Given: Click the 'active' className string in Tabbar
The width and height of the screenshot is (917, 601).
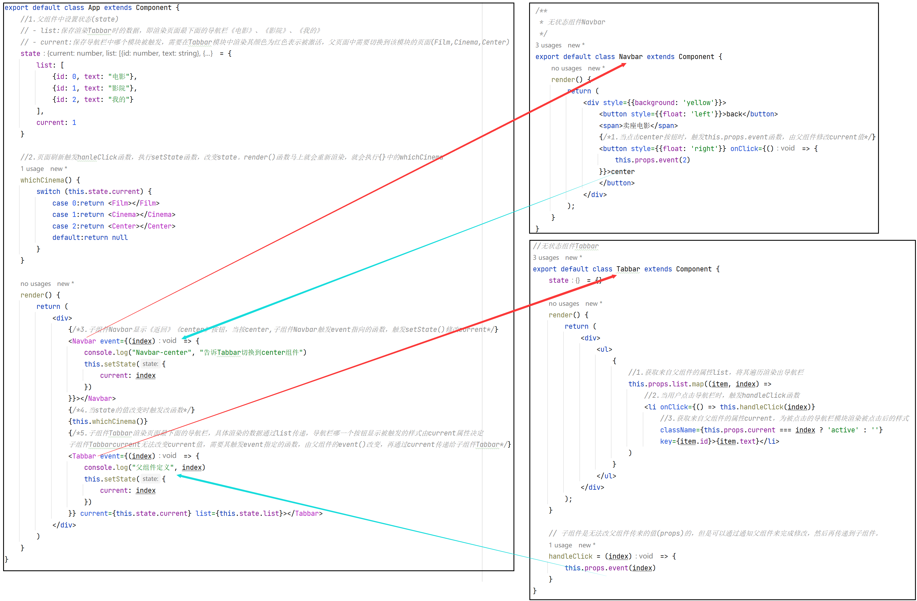Looking at the screenshot, I should pyautogui.click(x=843, y=430).
